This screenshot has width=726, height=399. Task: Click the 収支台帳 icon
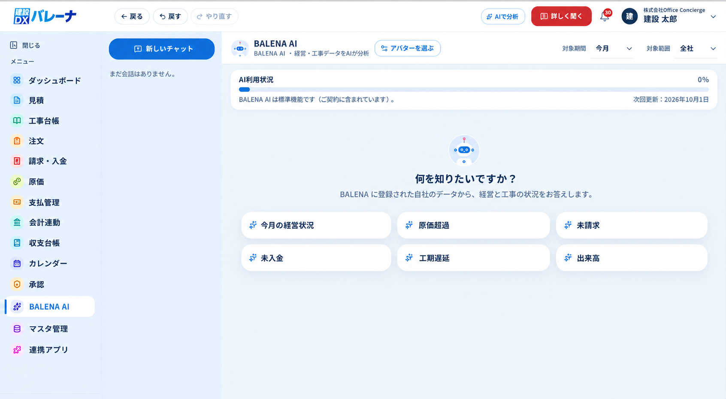click(17, 243)
